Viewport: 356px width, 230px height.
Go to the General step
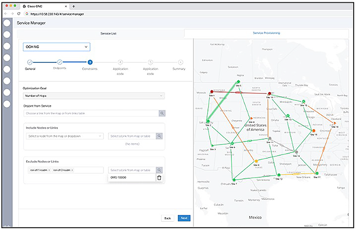tap(30, 62)
